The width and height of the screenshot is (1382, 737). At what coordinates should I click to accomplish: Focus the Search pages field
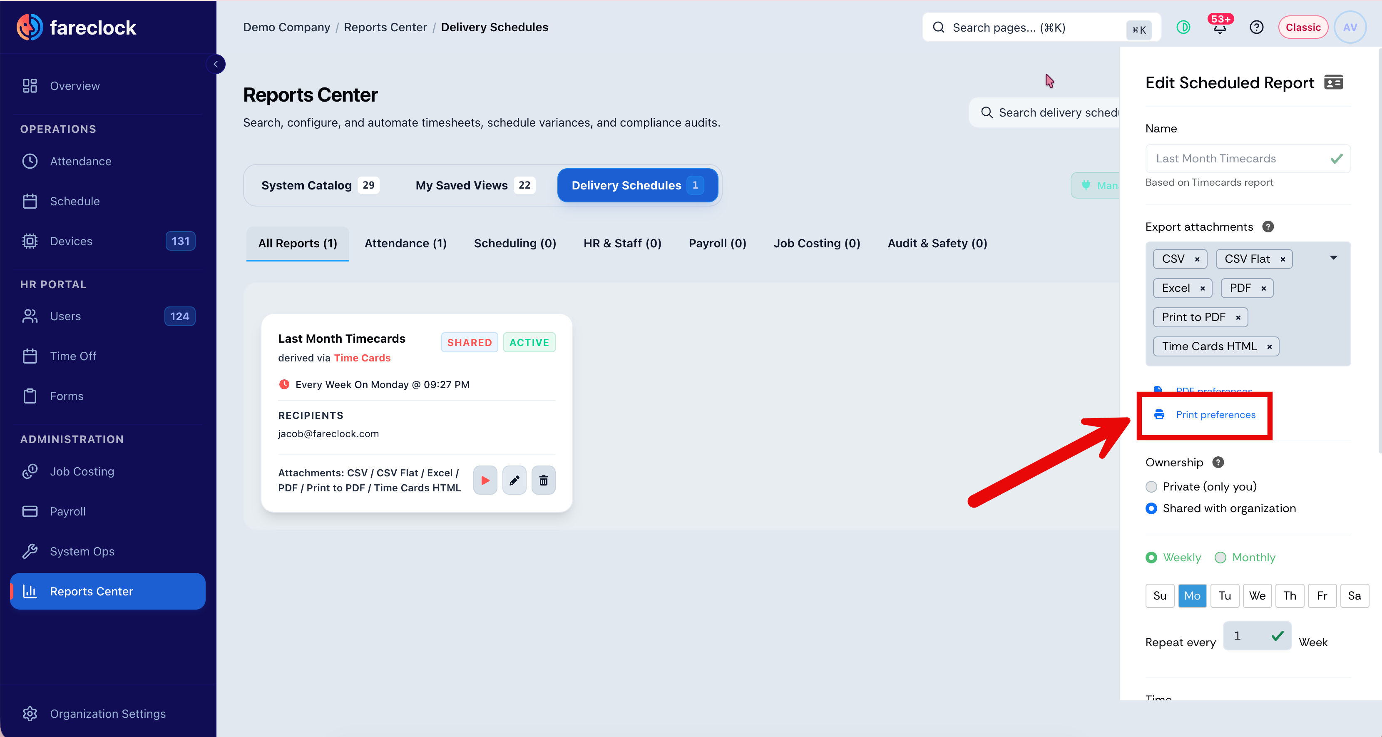coord(1041,27)
